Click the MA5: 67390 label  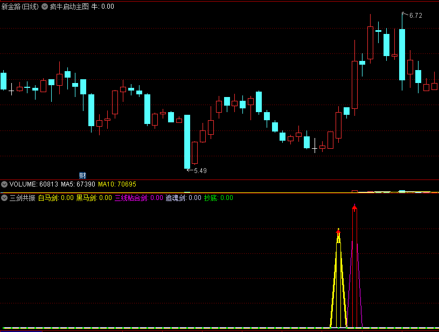pos(78,184)
